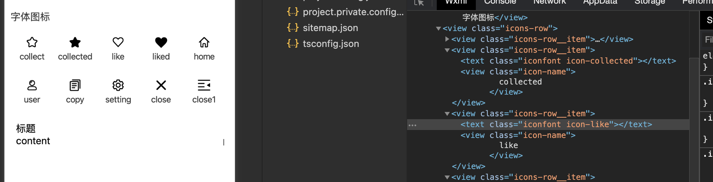This screenshot has height=182, width=713.
Task: Select the user profile icon
Action: tap(32, 85)
